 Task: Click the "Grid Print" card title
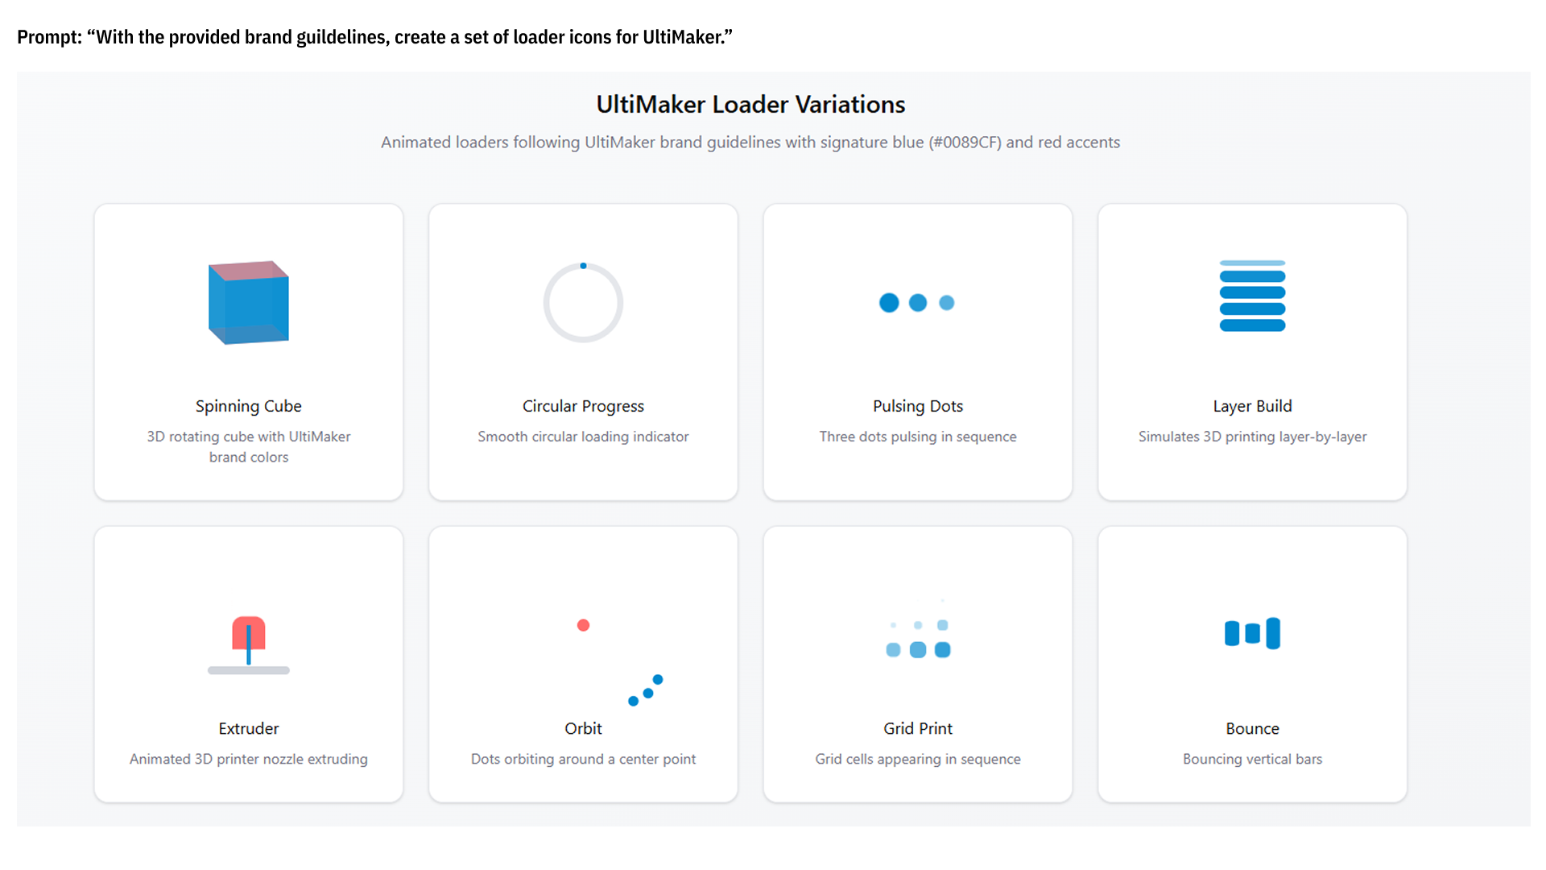[918, 728]
